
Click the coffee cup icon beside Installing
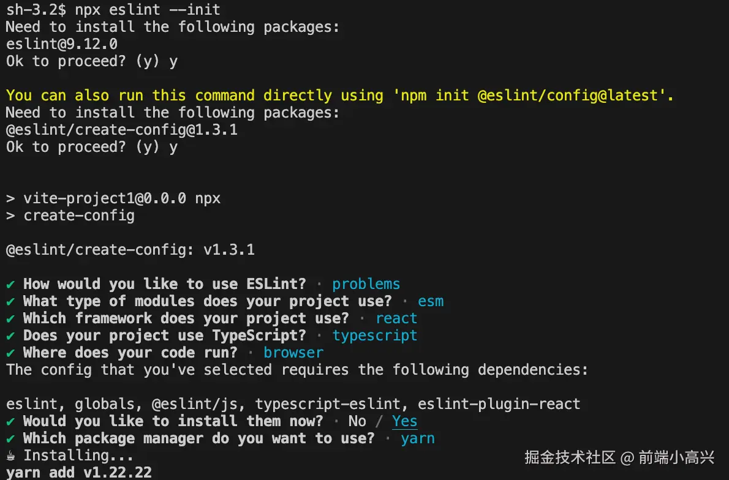pyautogui.click(x=11, y=456)
